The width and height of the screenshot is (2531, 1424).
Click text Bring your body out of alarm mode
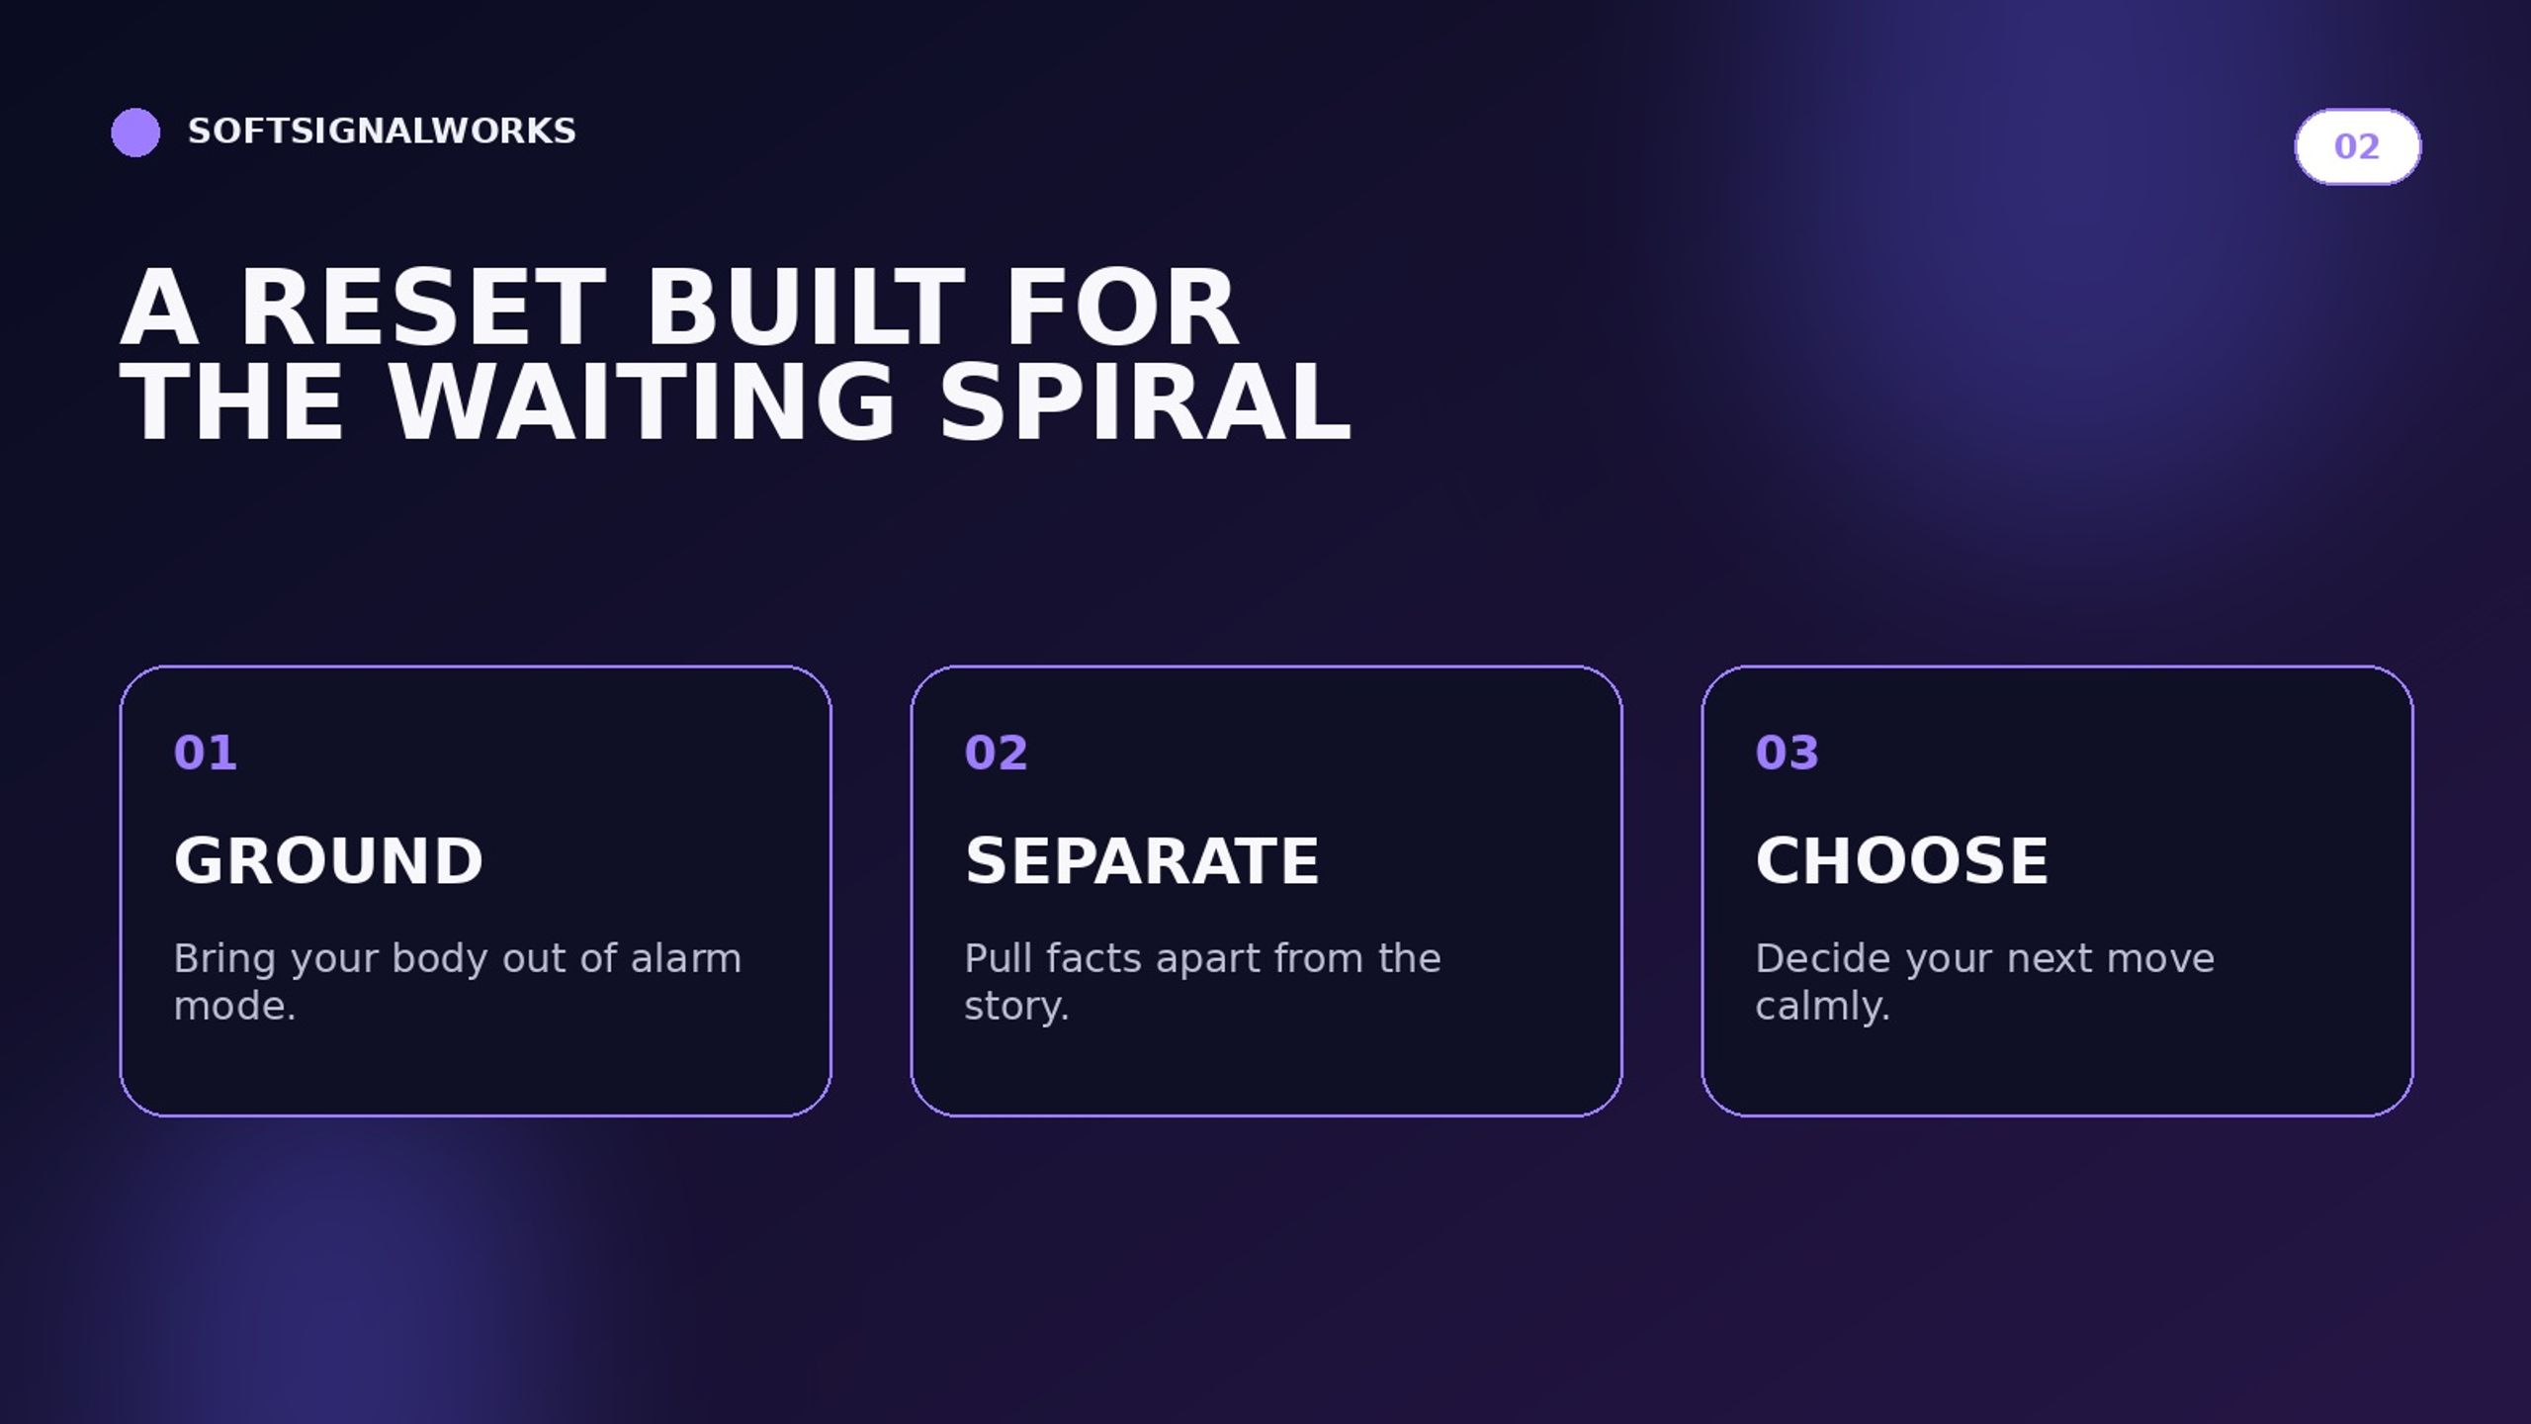point(457,981)
